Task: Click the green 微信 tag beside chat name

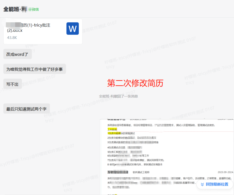Action: tap(34, 9)
